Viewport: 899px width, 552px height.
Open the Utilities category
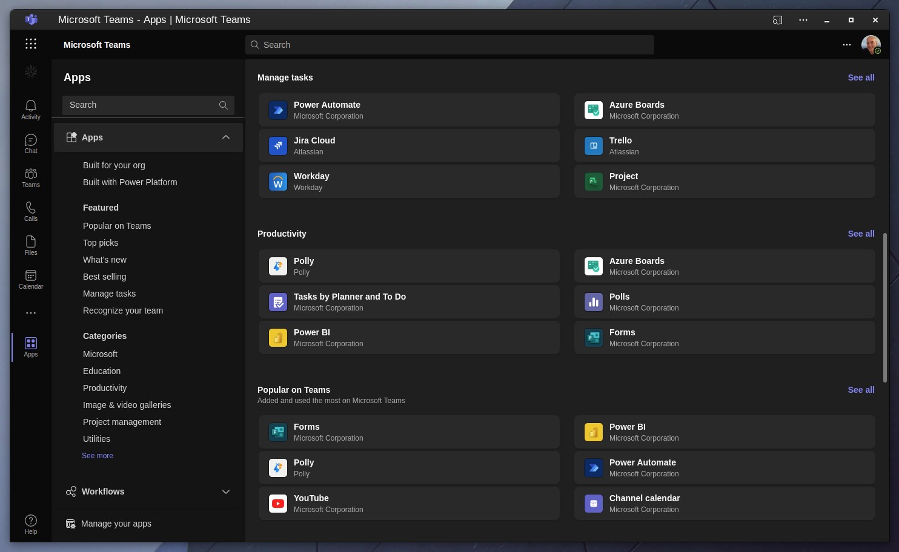tap(96, 439)
